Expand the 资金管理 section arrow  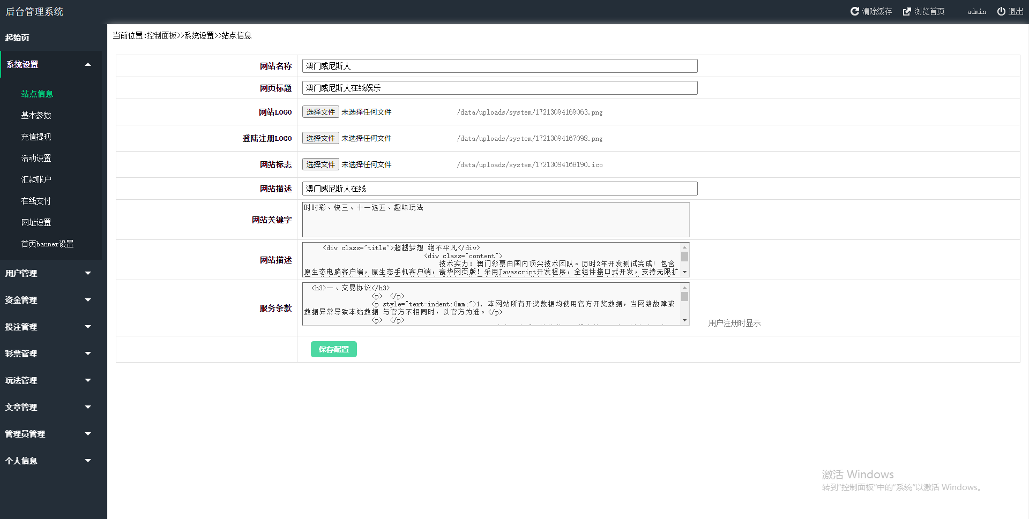[x=88, y=300]
